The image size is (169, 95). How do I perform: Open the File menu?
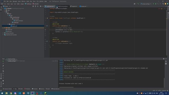point(5,1)
